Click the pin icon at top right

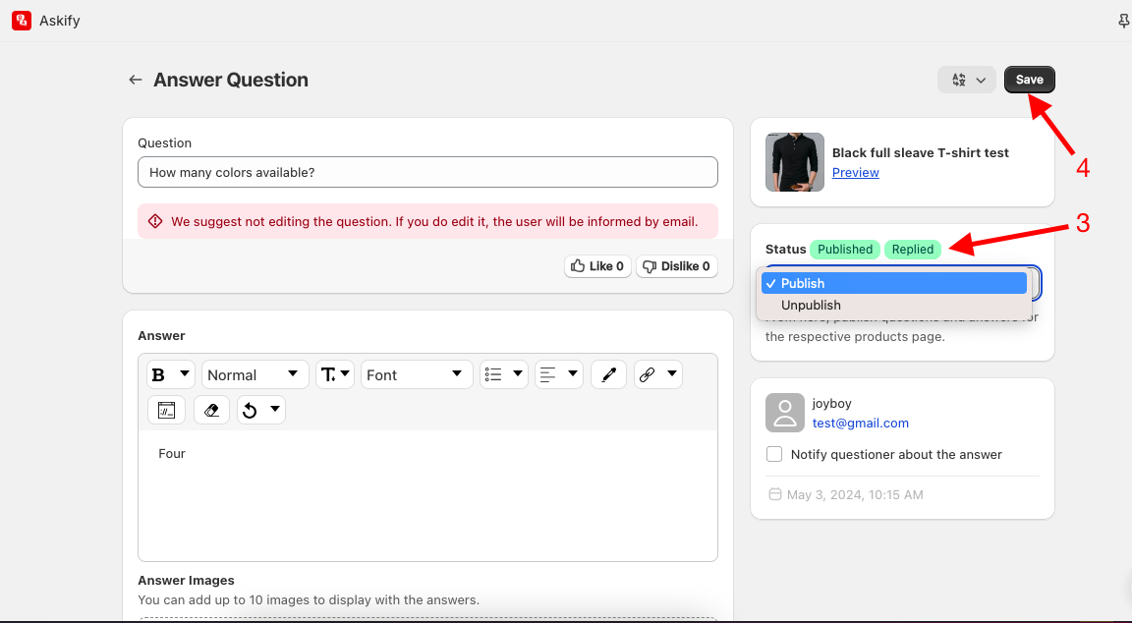click(x=1124, y=21)
